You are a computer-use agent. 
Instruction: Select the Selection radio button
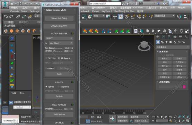(x=46, y=58)
